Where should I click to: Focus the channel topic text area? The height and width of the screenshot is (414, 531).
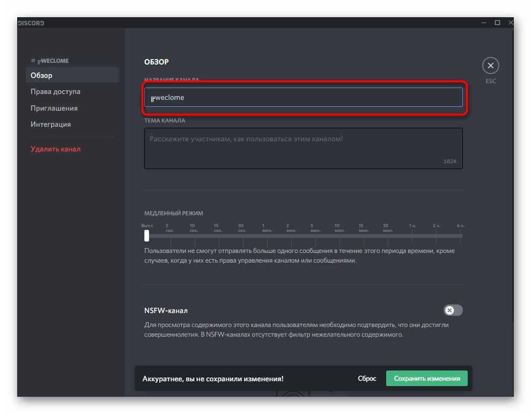(303, 148)
